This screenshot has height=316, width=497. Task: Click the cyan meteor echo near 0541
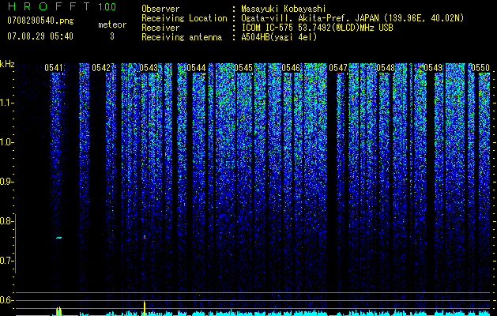click(59, 238)
